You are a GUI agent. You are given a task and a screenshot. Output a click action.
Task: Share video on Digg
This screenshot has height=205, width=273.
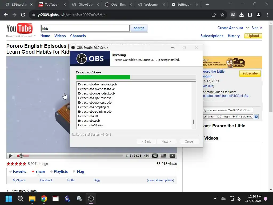pos(97,180)
